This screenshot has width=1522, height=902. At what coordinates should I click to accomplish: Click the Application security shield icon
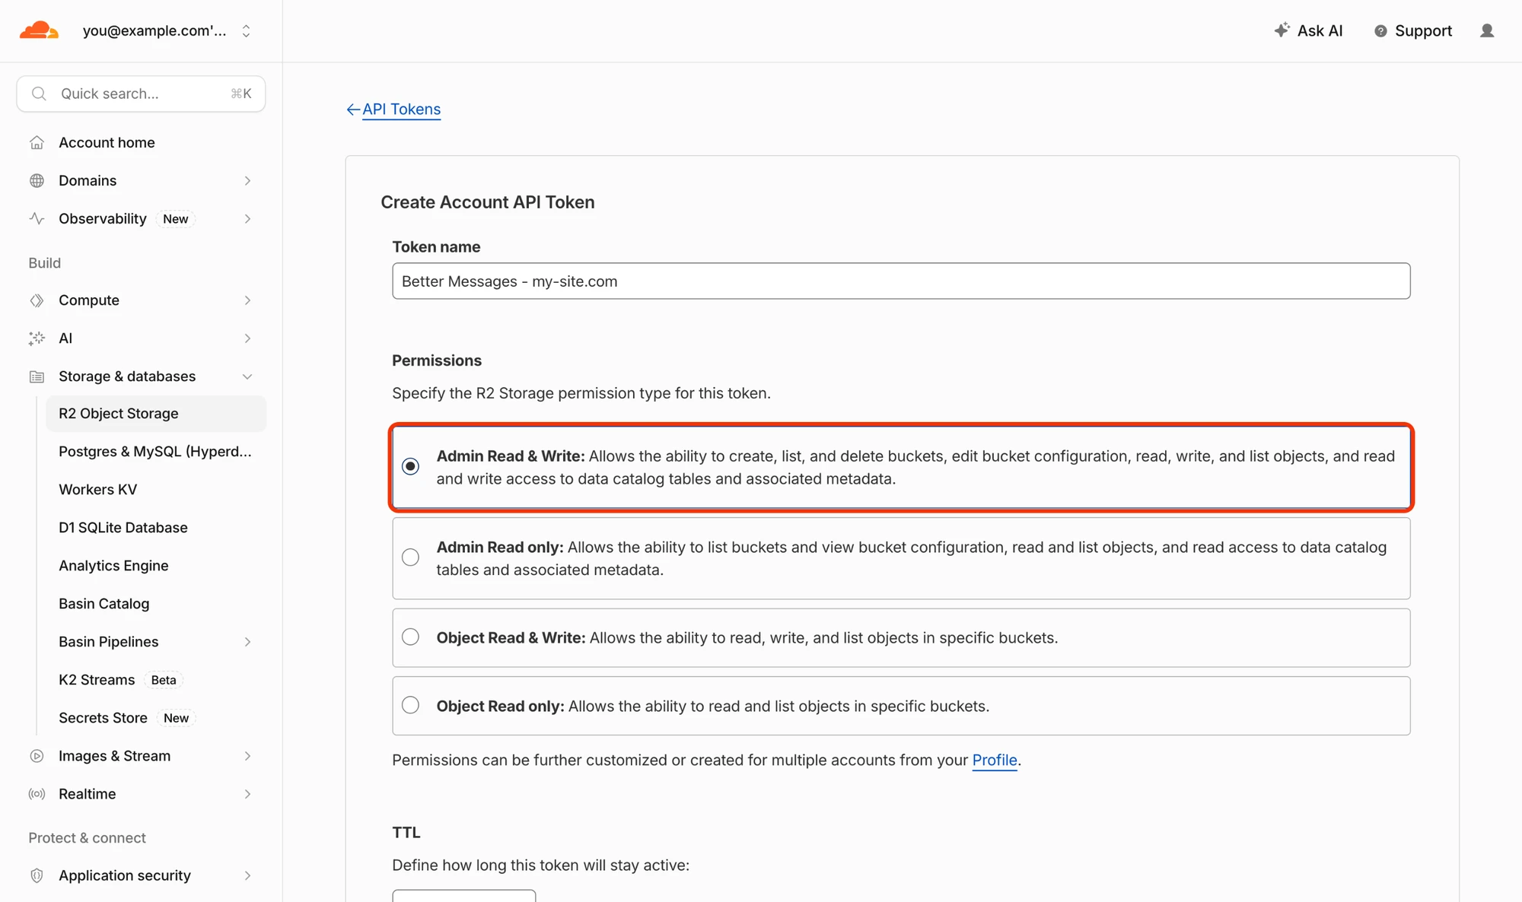click(37, 875)
